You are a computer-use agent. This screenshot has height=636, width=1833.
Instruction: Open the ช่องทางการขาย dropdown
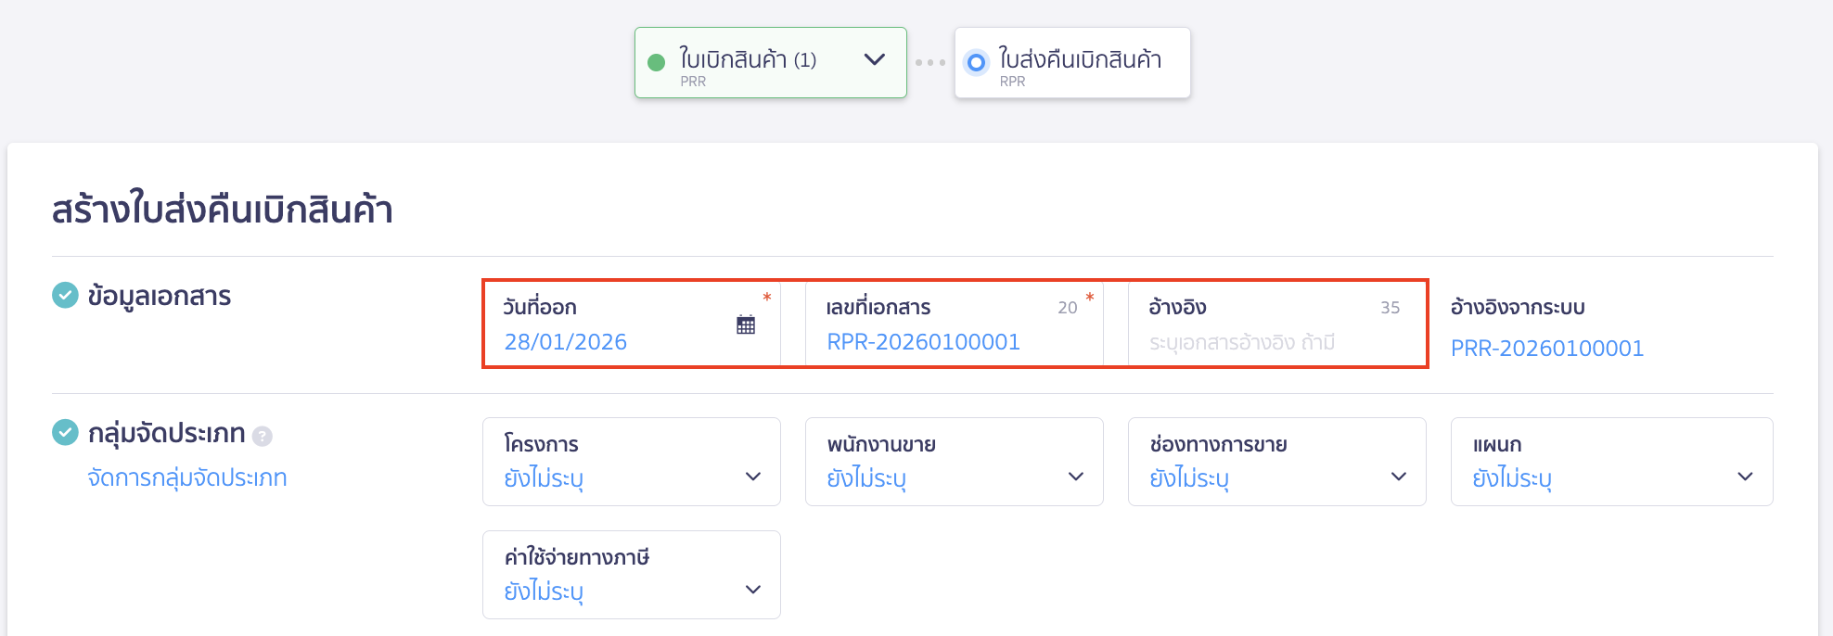[x=1277, y=462]
